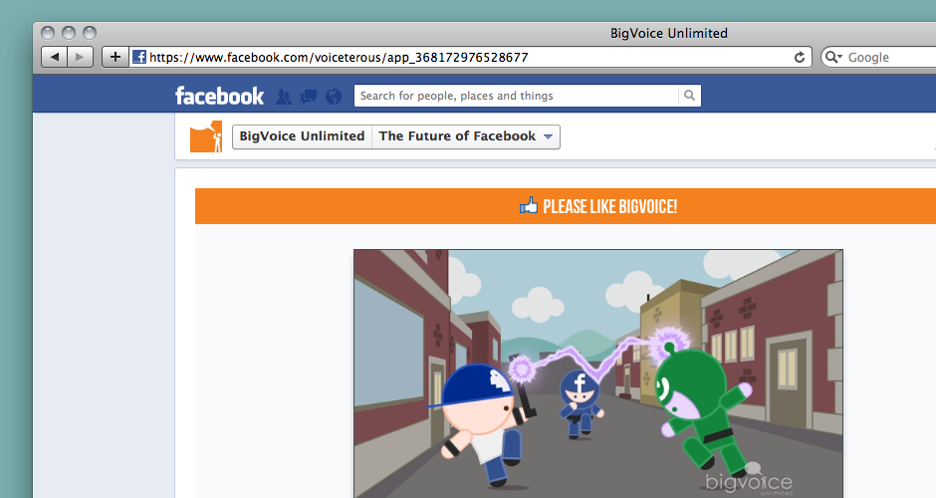Open BigVoice Unlimited page button
Viewport: 936px width, 498px height.
[x=302, y=136]
